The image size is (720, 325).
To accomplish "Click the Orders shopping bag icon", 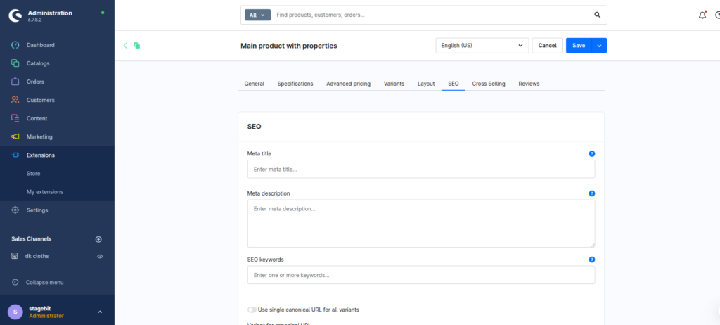I will [x=15, y=82].
